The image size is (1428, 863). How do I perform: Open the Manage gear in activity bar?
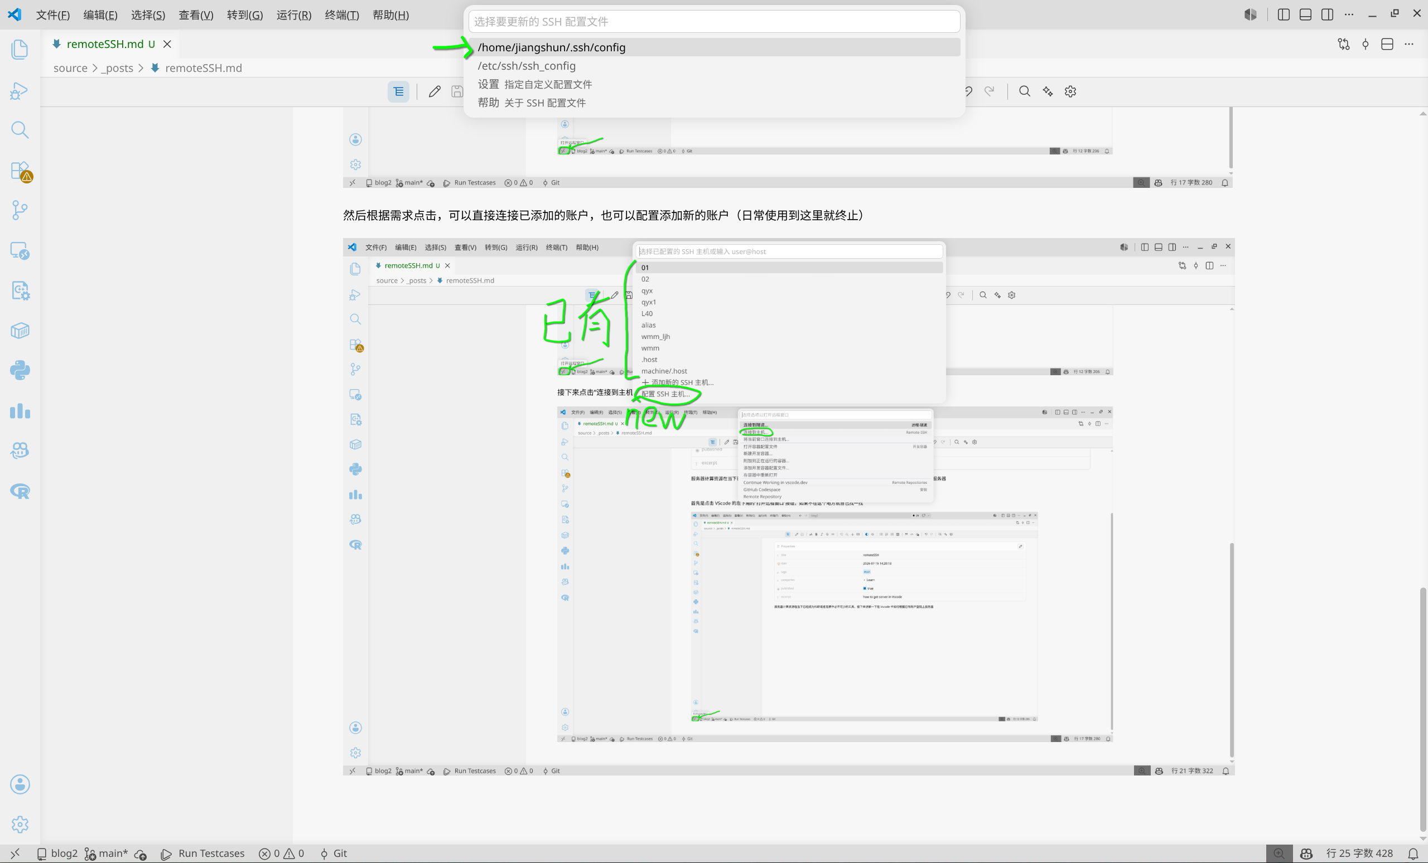(x=20, y=824)
